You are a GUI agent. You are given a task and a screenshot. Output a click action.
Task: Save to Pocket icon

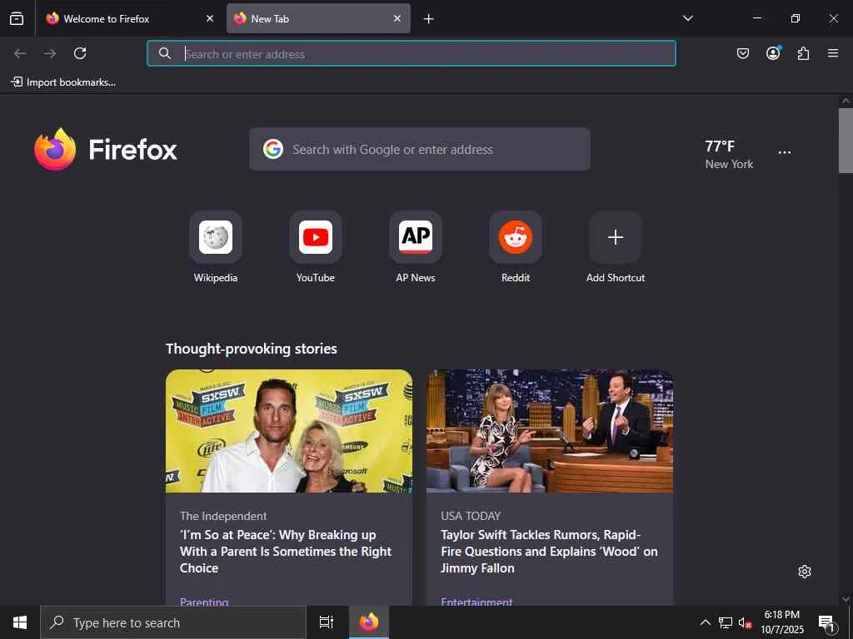743,53
